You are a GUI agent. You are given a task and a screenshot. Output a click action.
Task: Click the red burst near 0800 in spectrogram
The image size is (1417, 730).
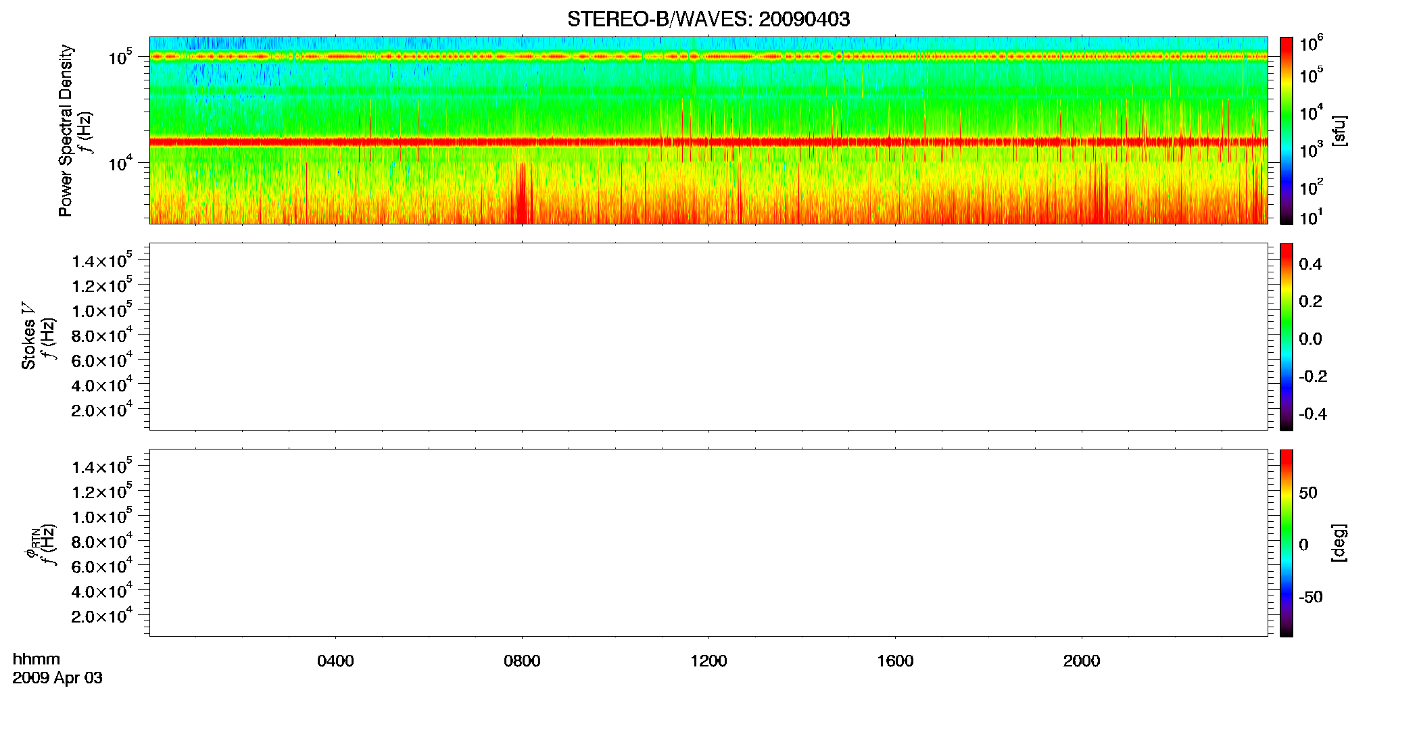tap(523, 194)
